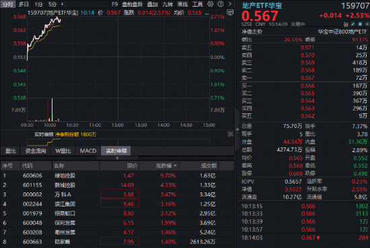Switch to 多日 multi-day tab
The image size is (370, 248).
24,4
